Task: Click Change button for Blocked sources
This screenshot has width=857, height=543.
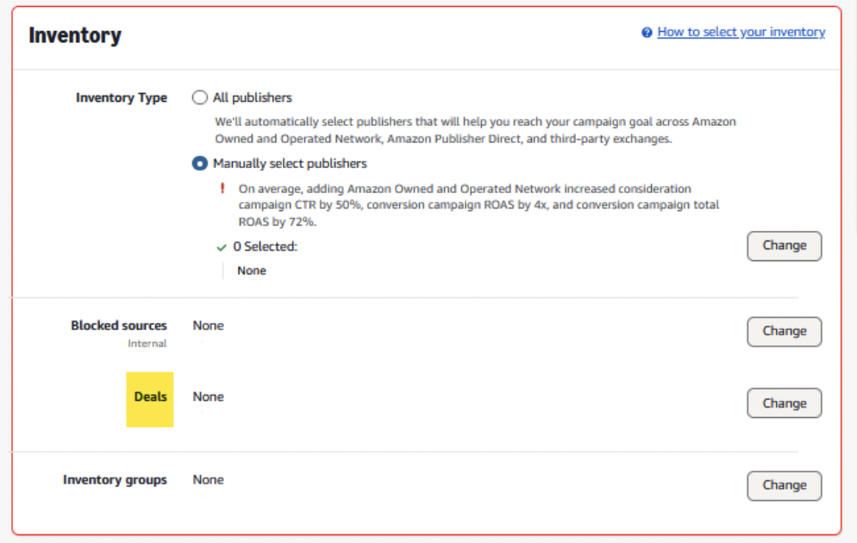Action: point(784,332)
